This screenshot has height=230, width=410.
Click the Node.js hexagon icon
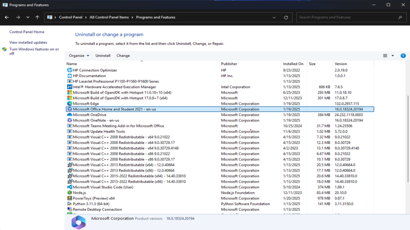coord(70,193)
